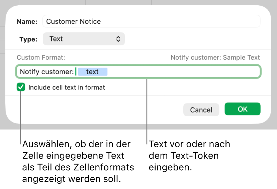Viewport: 277px width, 189px height.
Task: Click the word "Notice" in Name field
Action: [90, 21]
